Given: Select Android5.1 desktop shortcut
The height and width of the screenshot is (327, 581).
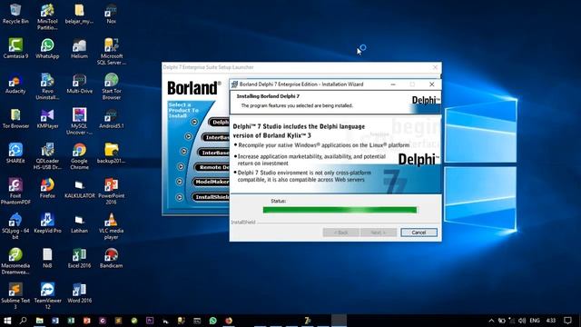Looking at the screenshot, I should click(x=111, y=118).
